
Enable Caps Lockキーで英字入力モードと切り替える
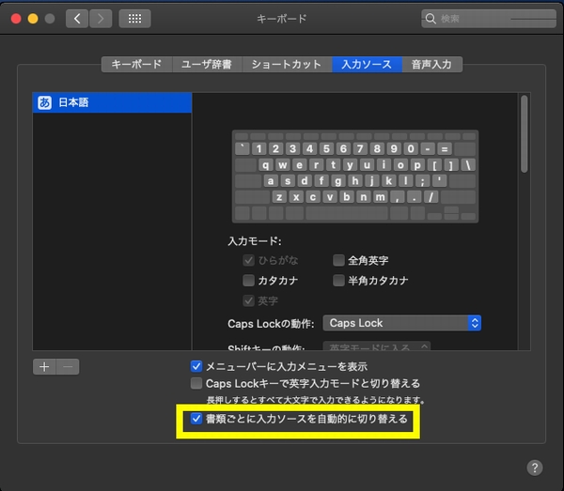(x=196, y=383)
